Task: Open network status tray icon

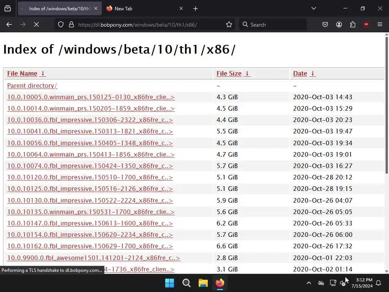Action: pyautogui.click(x=333, y=283)
